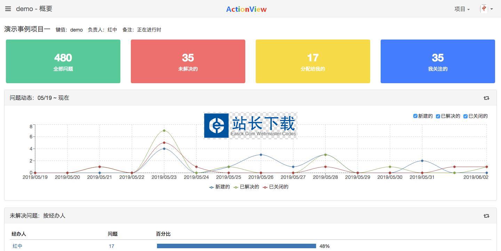Click the 已关闭的 legend marker below chart

(265, 187)
